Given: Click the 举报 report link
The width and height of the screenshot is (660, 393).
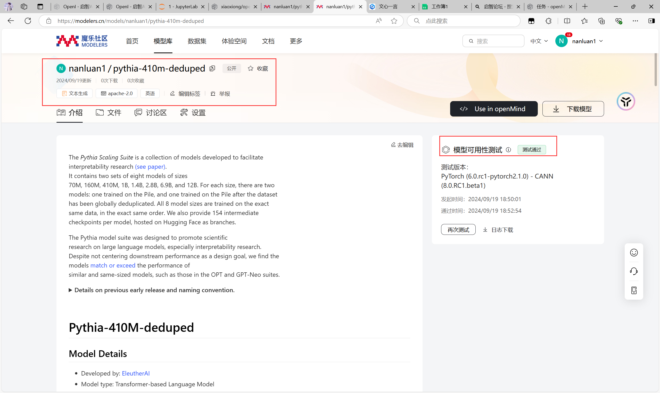Looking at the screenshot, I should [x=220, y=93].
